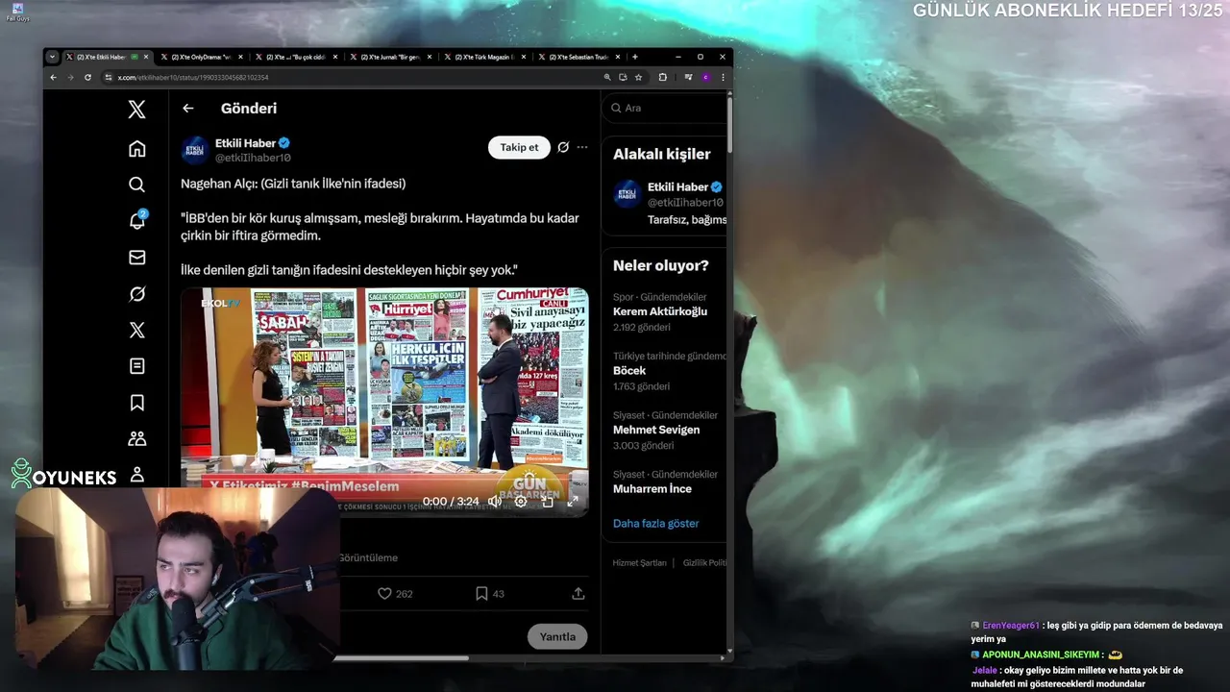The width and height of the screenshot is (1230, 692).
Task: Click @etkilihaber10 handle under post author
Action: pyautogui.click(x=253, y=158)
